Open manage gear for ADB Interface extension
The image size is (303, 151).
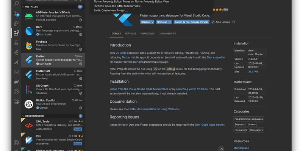(81, 20)
